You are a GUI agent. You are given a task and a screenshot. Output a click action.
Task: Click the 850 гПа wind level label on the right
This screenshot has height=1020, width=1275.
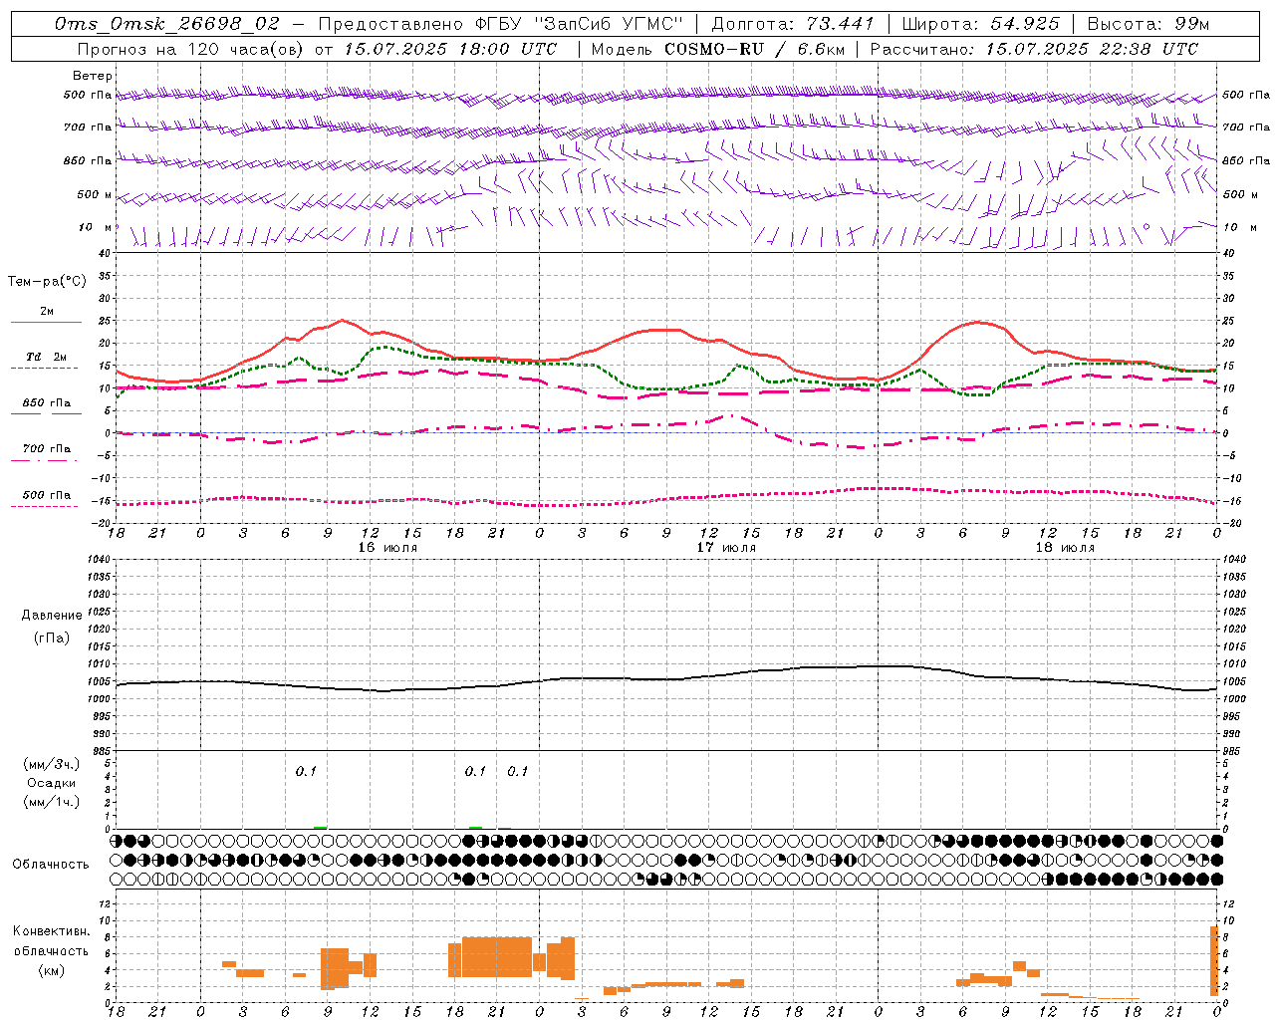click(1246, 160)
